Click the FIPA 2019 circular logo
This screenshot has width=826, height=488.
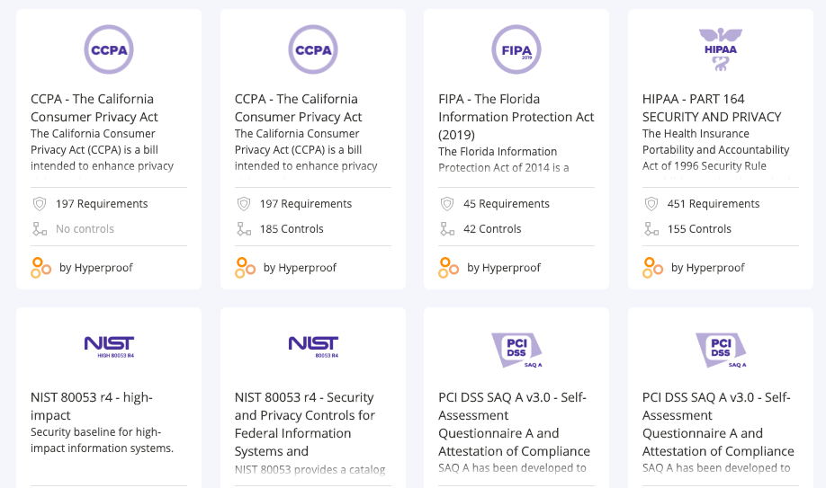[516, 49]
